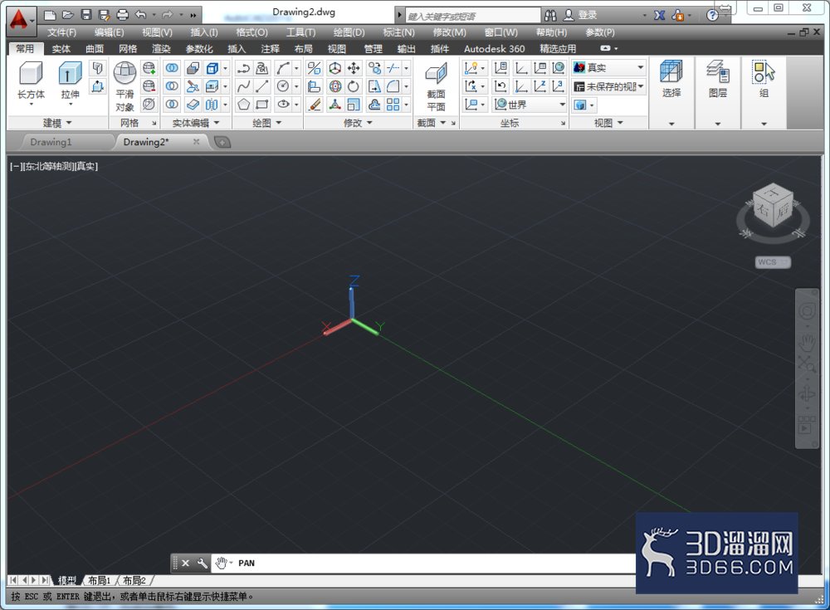The height and width of the screenshot is (610, 830).
Task: Expand the 未保存的视图 view dropdown
Action: 608,86
